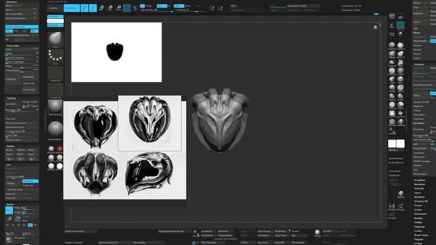Expand the Masking sub-palette
This screenshot has height=245, width=436.
[x=418, y=218]
